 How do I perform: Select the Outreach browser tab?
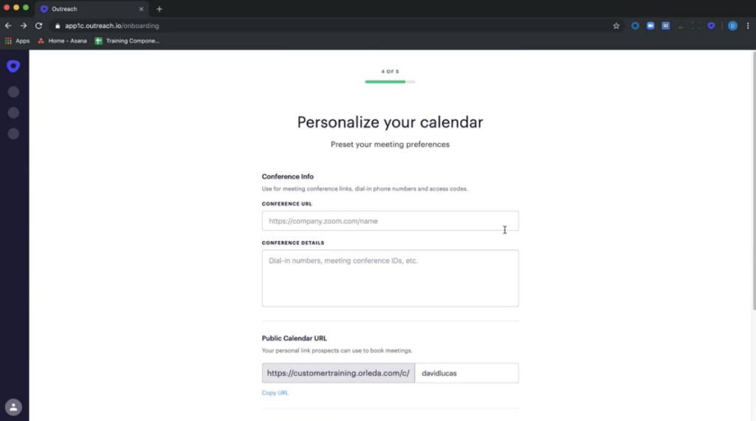click(92, 9)
